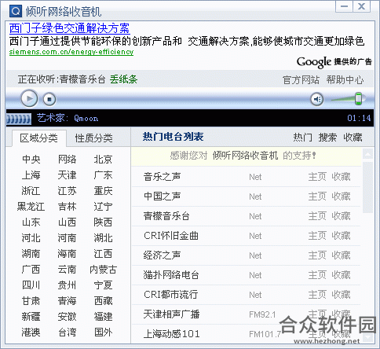Switch to 性质分类 tab

pyautogui.click(x=93, y=138)
